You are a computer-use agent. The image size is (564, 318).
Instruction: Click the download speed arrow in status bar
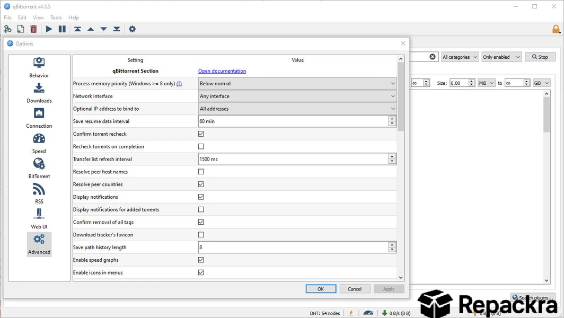[384, 313]
